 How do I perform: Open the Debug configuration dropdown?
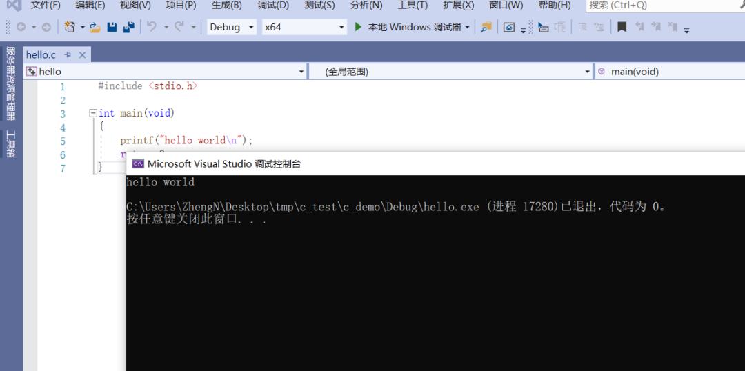[x=251, y=27]
